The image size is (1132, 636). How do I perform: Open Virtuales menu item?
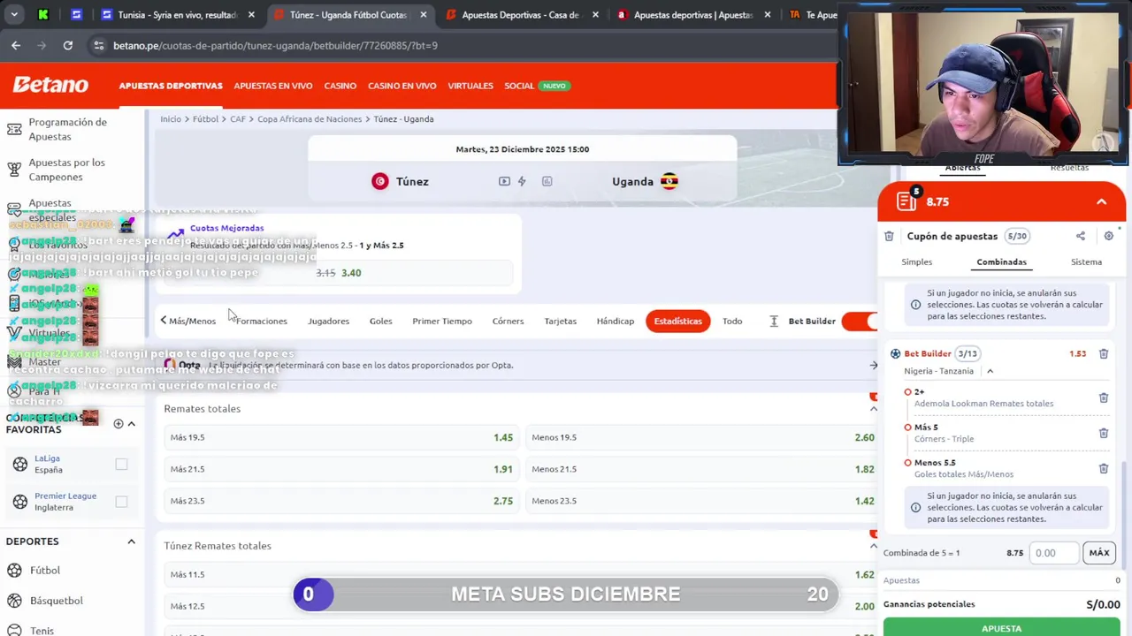tap(470, 86)
